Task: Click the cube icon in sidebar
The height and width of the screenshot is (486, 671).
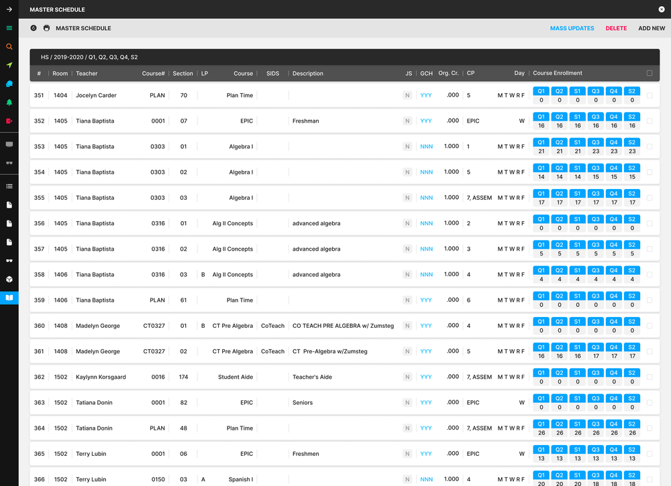Action: pos(9,279)
